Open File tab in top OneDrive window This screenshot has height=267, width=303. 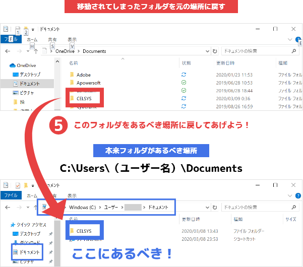tap(11, 39)
